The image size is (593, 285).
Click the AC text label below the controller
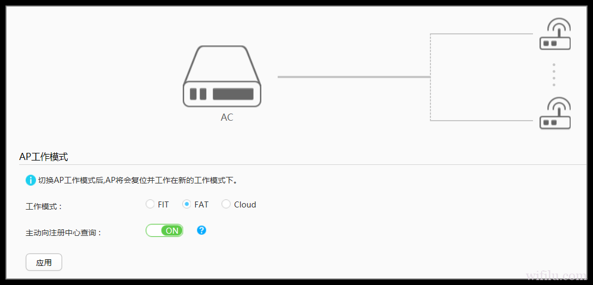point(227,118)
